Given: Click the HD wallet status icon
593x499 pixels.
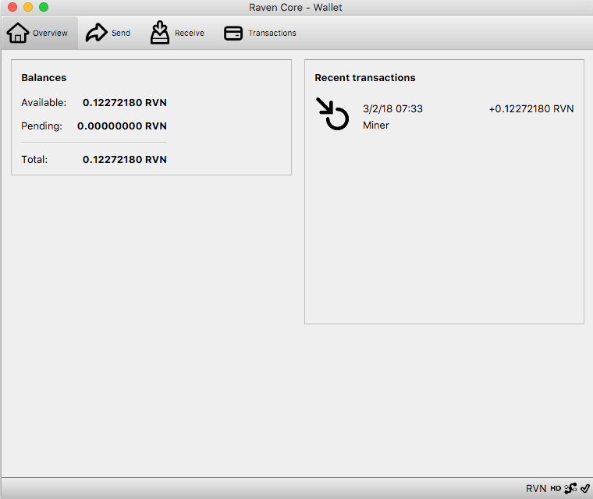Looking at the screenshot, I should [x=556, y=488].
